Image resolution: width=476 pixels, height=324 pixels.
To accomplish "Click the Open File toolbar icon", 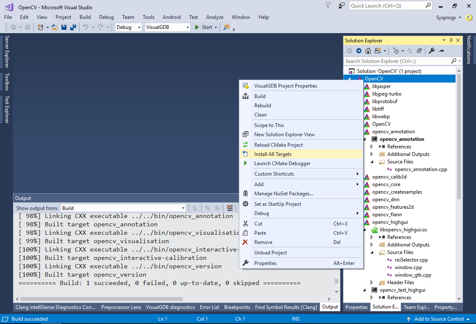I will pos(54,27).
